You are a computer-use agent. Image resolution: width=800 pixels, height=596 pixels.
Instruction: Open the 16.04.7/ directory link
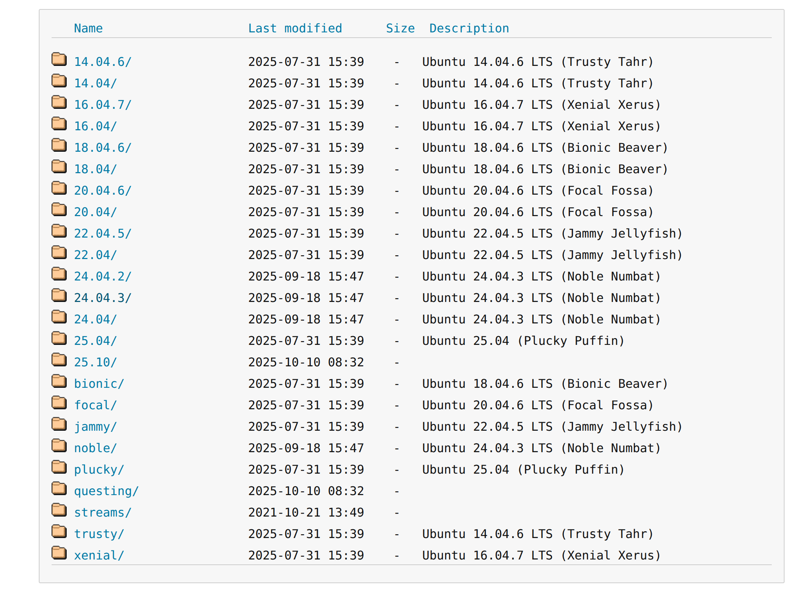[102, 105]
